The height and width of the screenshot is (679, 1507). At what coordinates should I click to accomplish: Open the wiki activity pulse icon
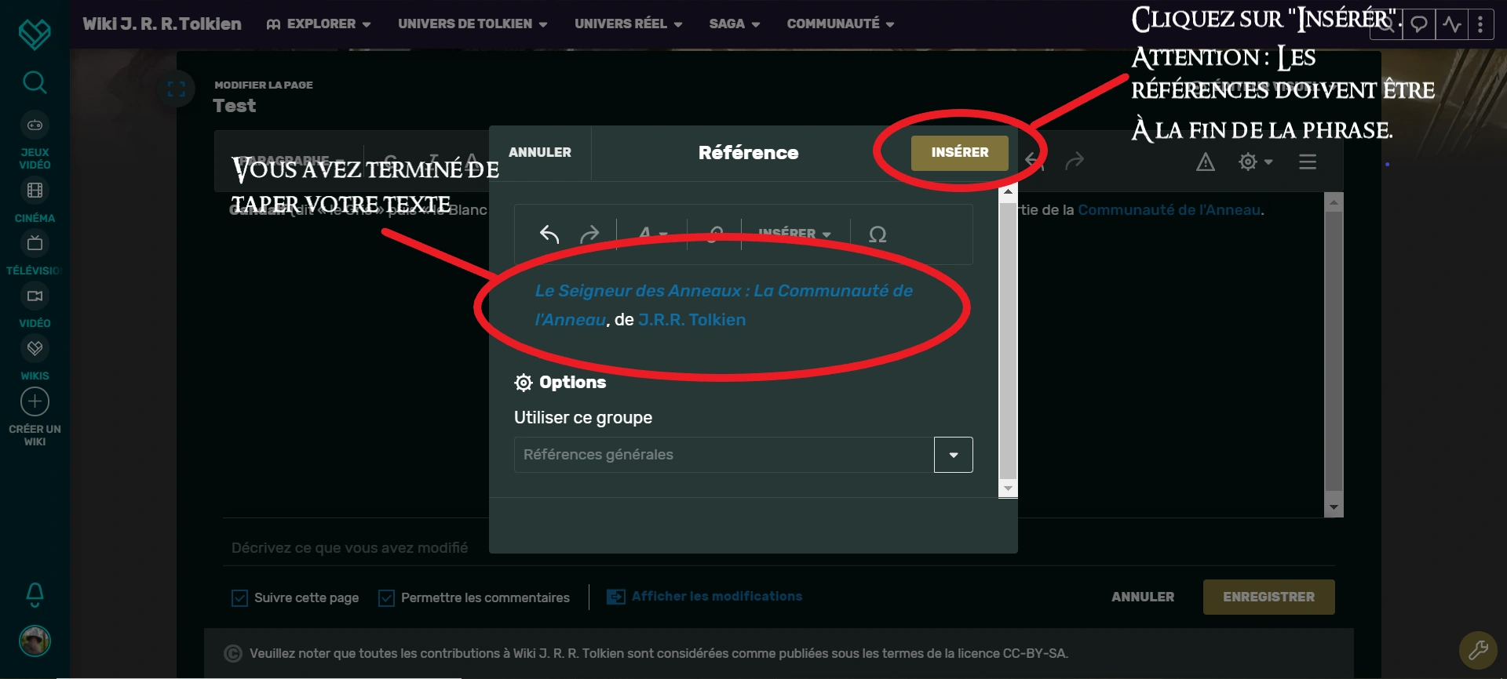coord(1451,24)
